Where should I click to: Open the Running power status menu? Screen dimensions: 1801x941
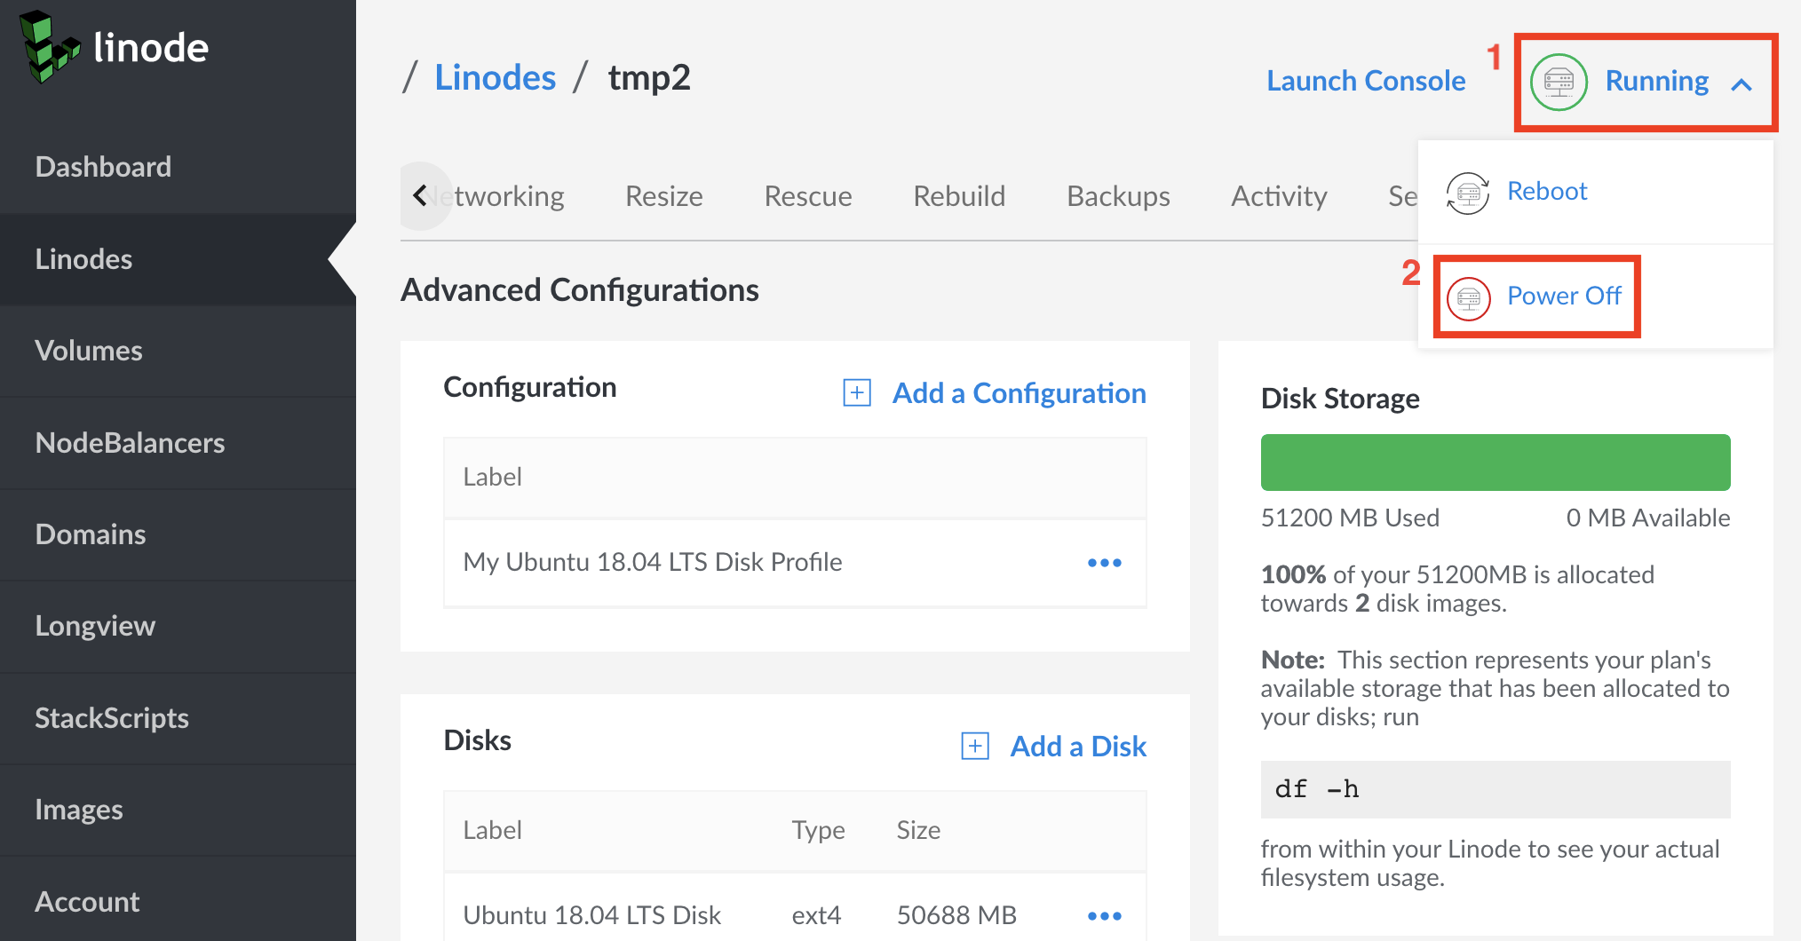(x=1644, y=82)
